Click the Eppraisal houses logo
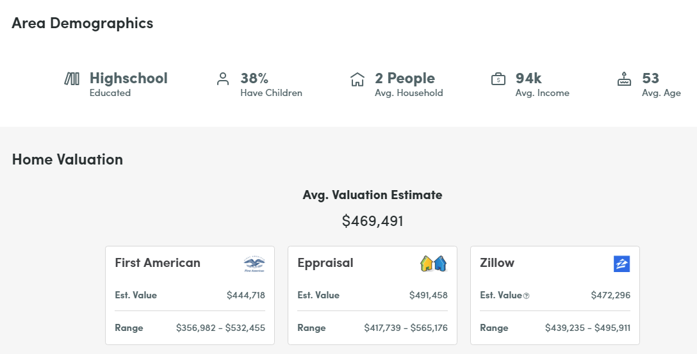The width and height of the screenshot is (697, 354). click(x=433, y=263)
